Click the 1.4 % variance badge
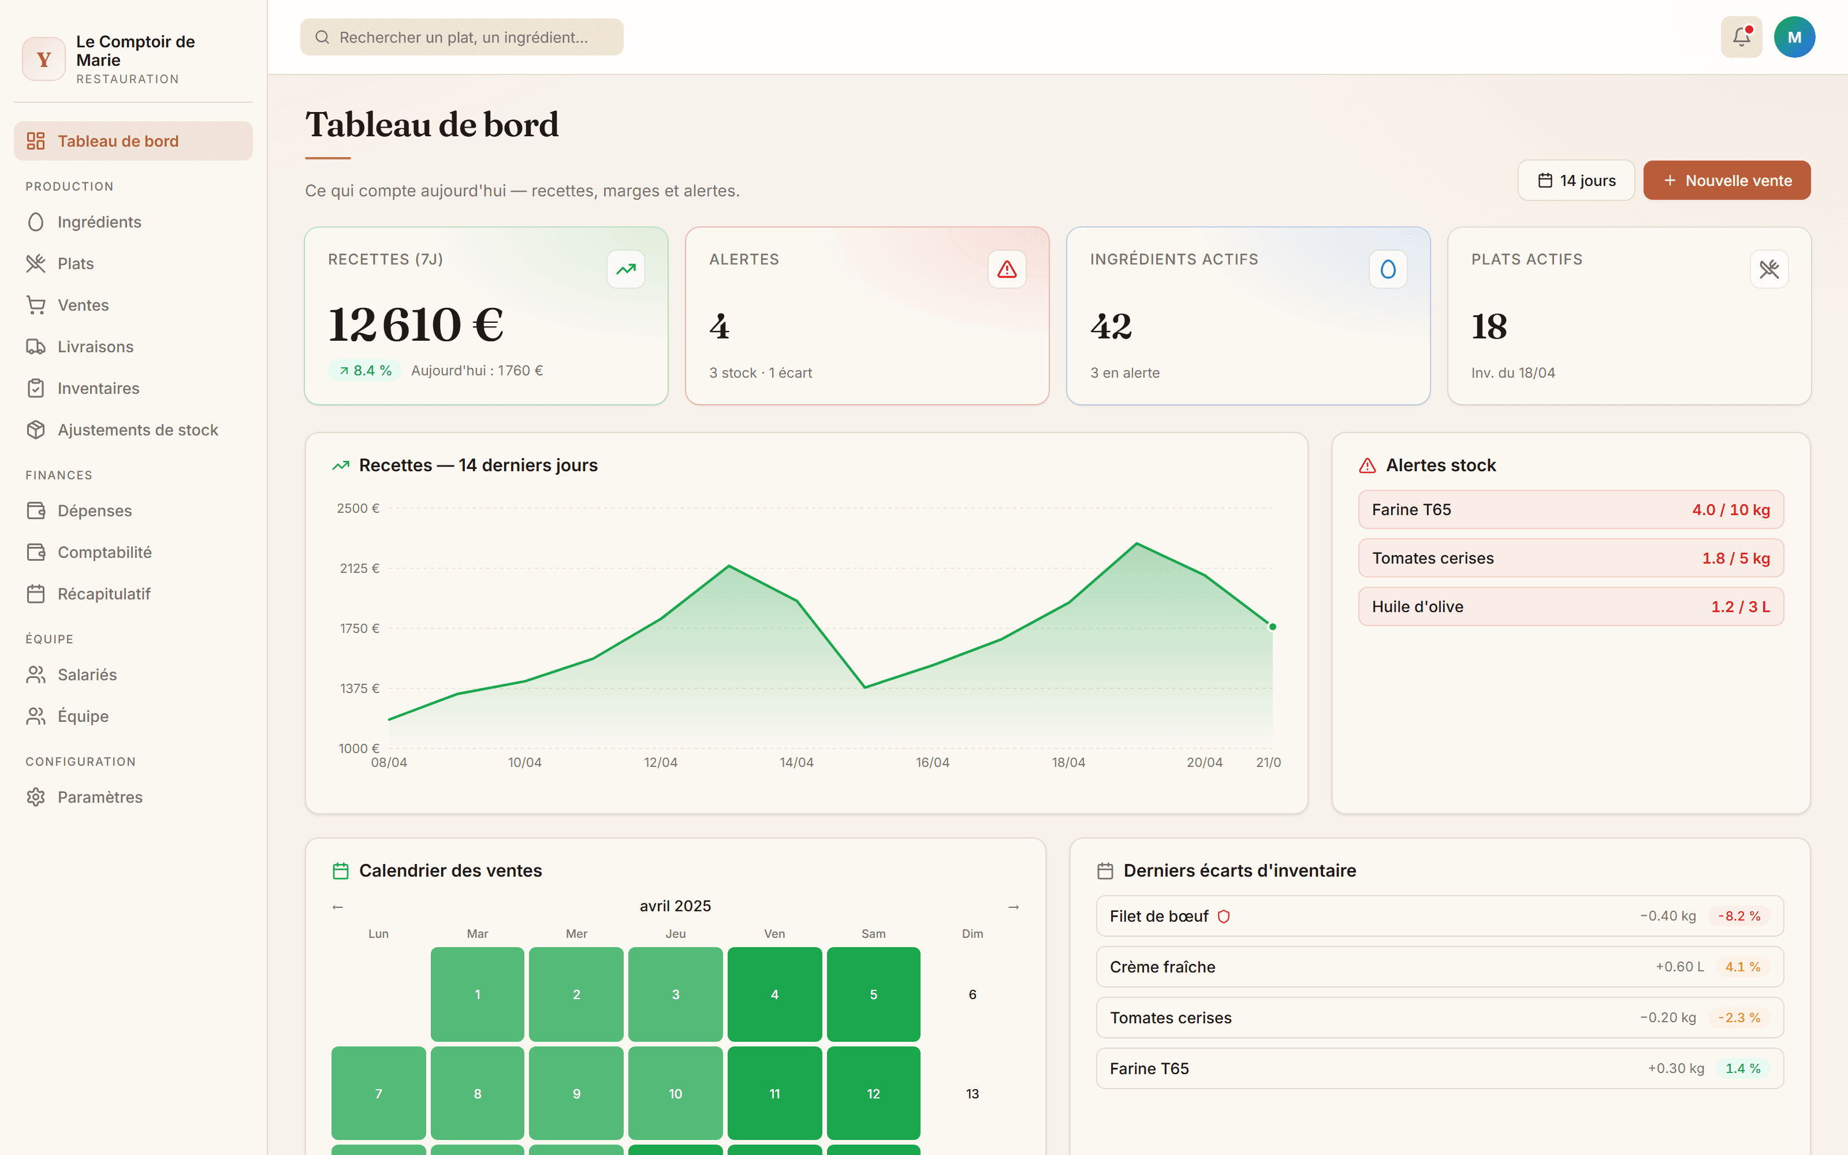 (1743, 1069)
